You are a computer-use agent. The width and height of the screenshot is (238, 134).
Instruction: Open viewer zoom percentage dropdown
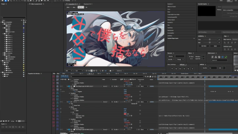point(69,71)
